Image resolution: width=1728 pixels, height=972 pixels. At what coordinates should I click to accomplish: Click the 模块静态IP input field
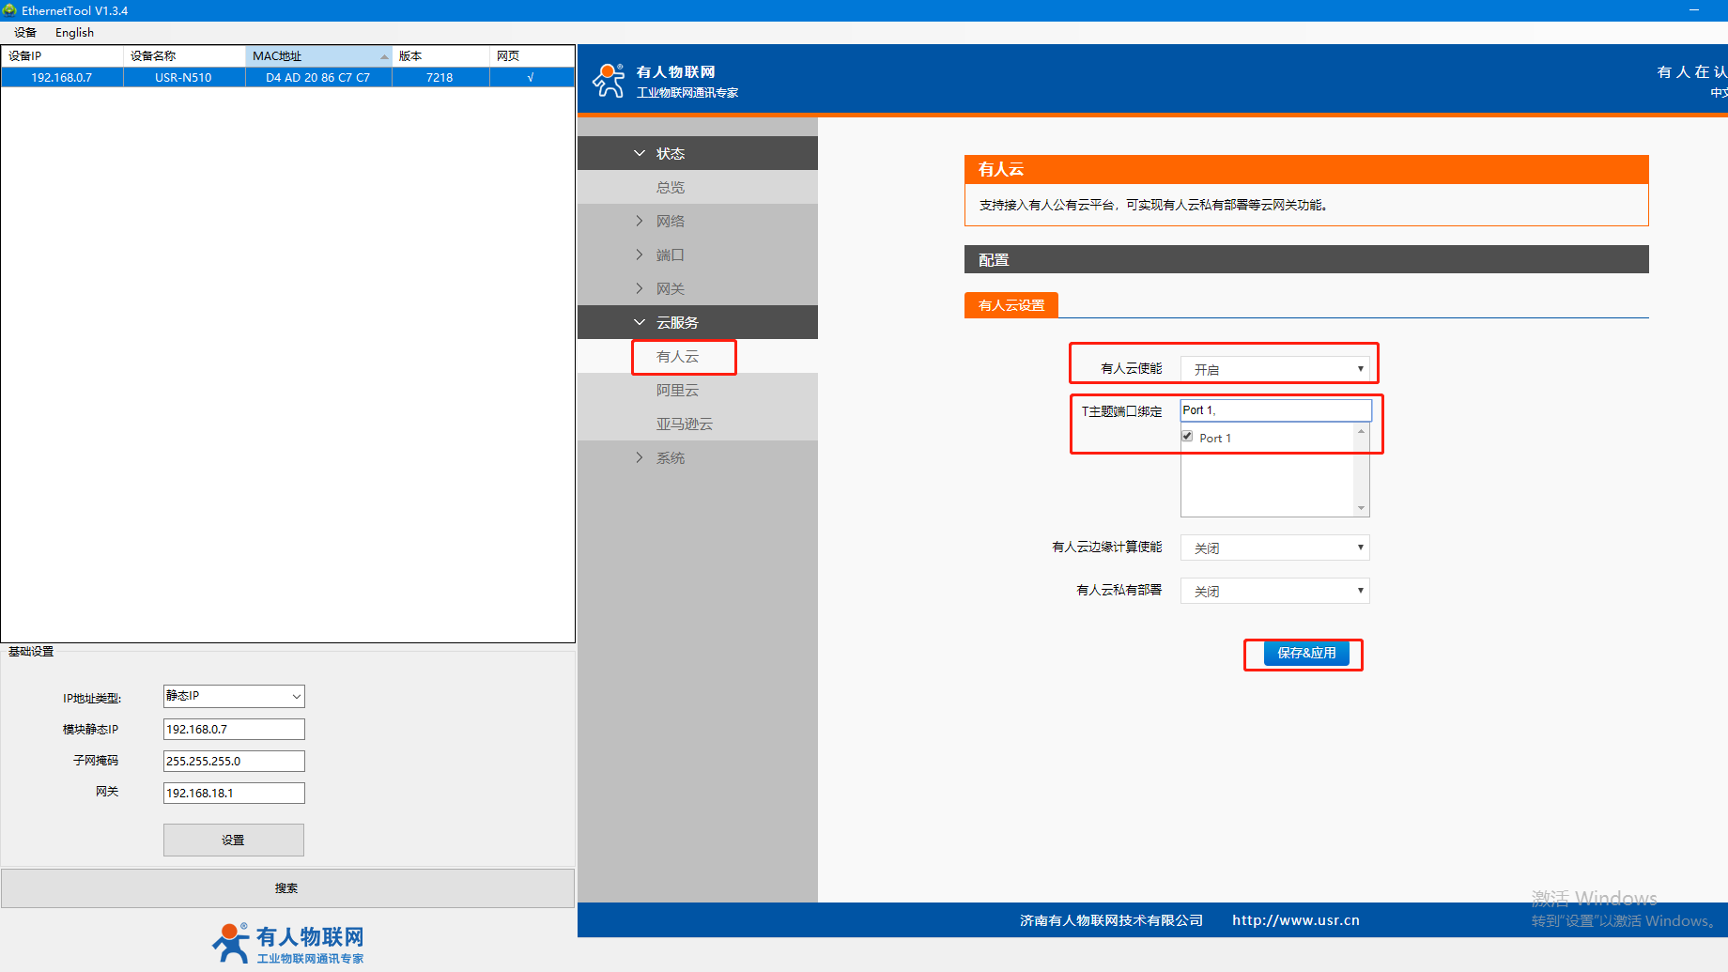tap(234, 730)
